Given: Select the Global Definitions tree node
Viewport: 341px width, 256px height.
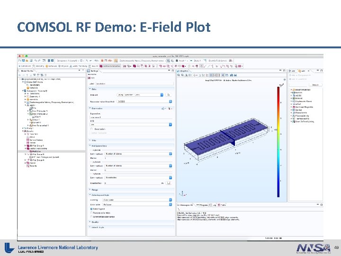Looking at the screenshot, I should [33, 82].
